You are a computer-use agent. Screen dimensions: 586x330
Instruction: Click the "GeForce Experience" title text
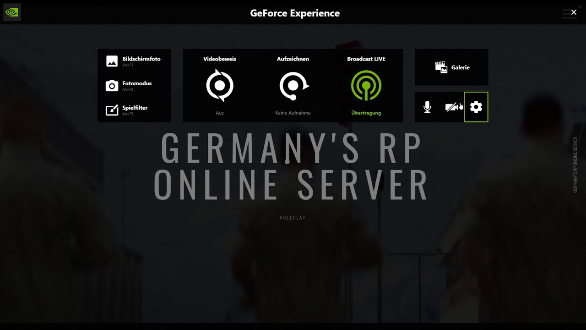click(295, 13)
